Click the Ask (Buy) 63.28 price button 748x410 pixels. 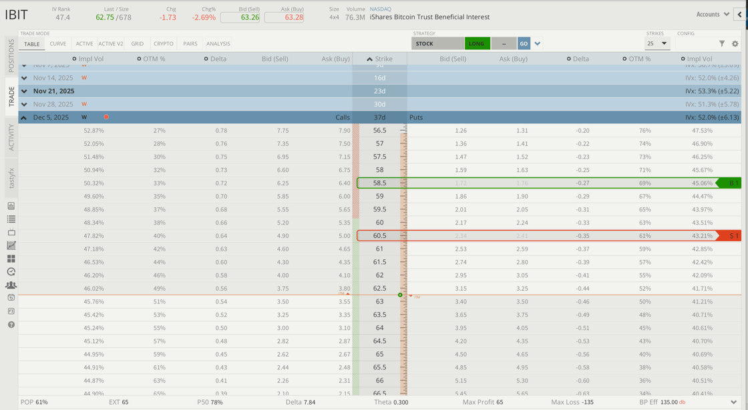click(x=285, y=17)
